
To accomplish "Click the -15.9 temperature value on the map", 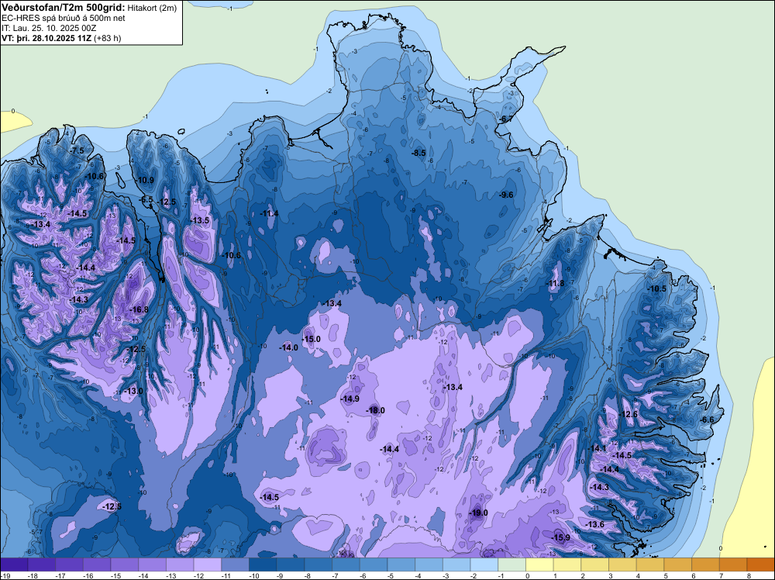I will pyautogui.click(x=560, y=537).
